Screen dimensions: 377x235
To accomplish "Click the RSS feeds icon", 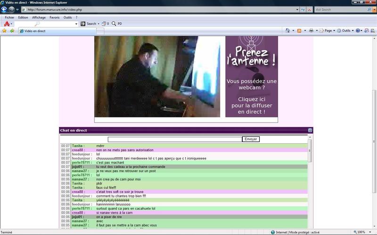I will (x=299, y=31).
